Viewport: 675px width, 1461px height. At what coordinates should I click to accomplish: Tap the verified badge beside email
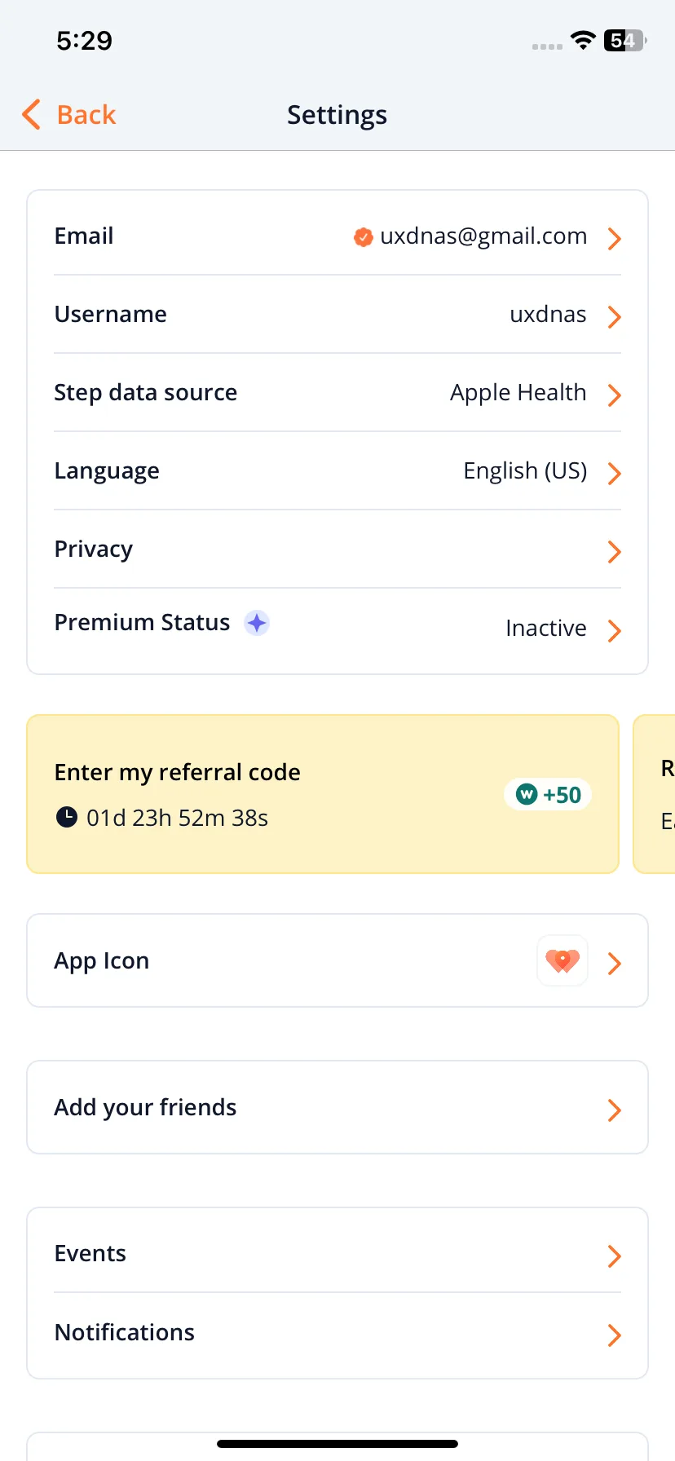pyautogui.click(x=364, y=237)
